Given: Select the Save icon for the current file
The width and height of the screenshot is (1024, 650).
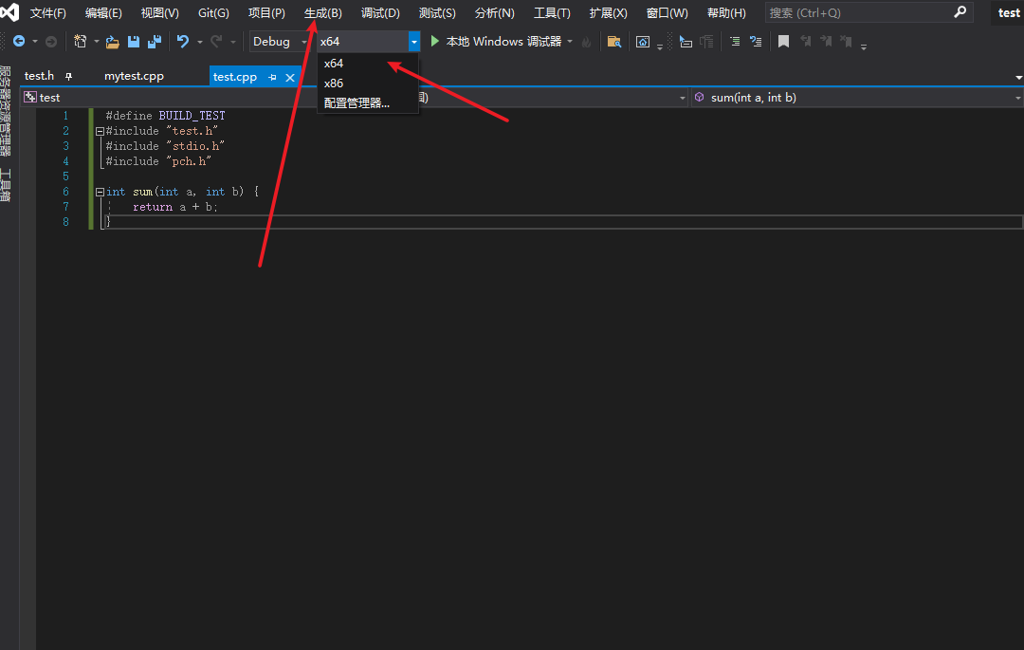Looking at the screenshot, I should tap(133, 41).
